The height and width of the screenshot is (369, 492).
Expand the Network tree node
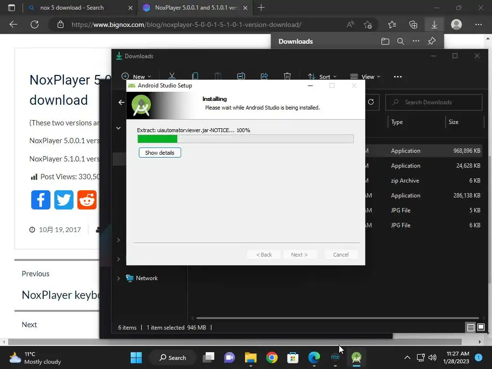[119, 278]
